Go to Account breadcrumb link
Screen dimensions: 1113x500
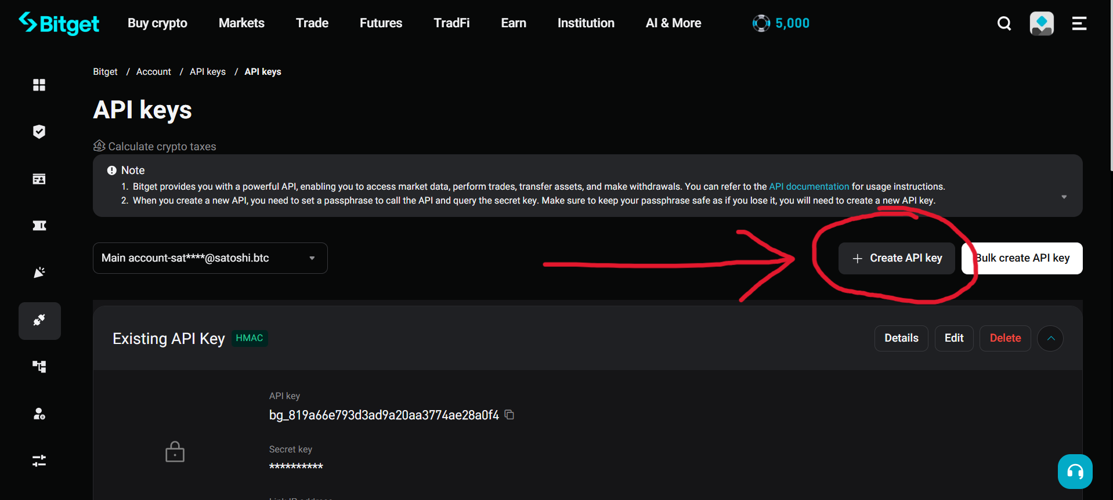point(153,72)
